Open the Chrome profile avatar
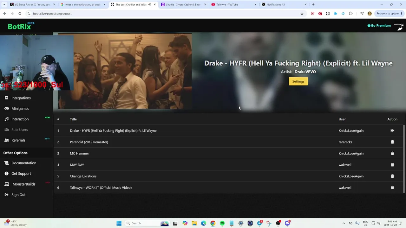The height and width of the screenshot is (228, 406). 370,14
